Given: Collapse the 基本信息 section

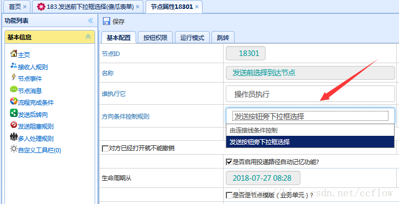Looking at the screenshot, I should tap(88, 37).
